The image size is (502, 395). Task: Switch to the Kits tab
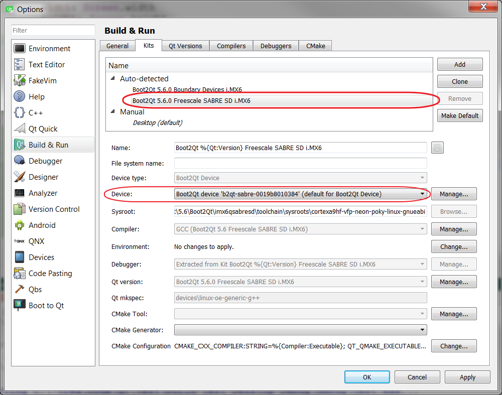coord(149,46)
